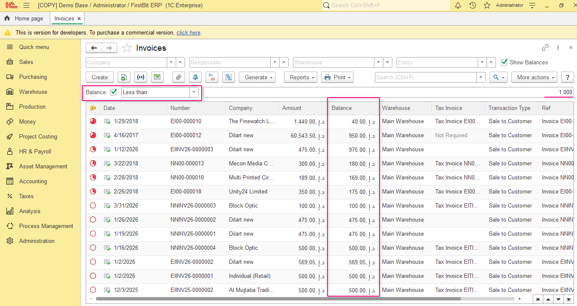Screen dimensions: 577x306
Task: Open the More actions dropdown
Action: [x=535, y=77]
